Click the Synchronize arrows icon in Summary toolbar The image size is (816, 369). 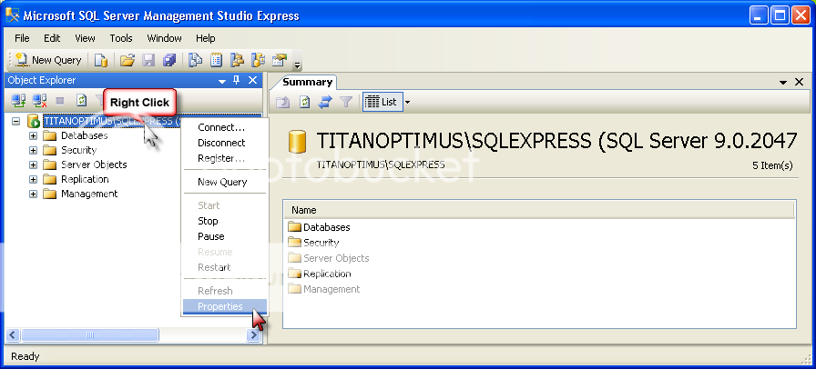[x=325, y=103]
